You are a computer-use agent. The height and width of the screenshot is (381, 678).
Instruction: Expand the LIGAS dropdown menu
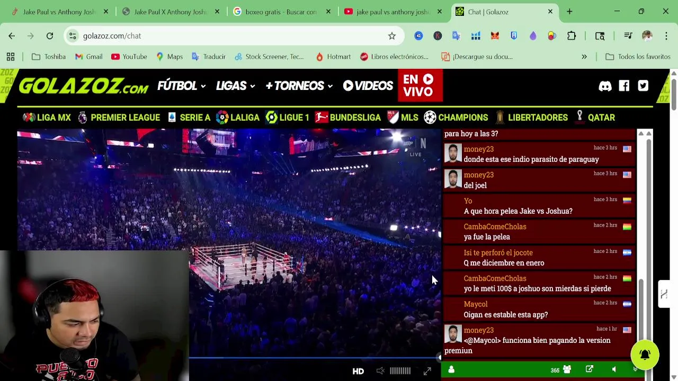[x=235, y=86]
